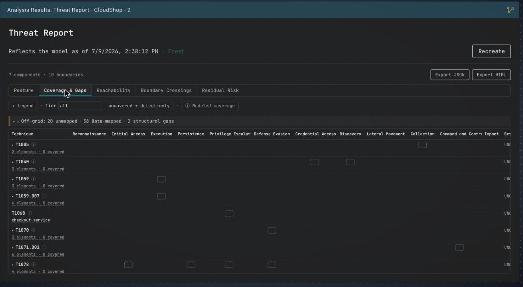Image resolution: width=523 pixels, height=287 pixels.
Task: Open the info icon next to T1005
Action: (x=33, y=145)
